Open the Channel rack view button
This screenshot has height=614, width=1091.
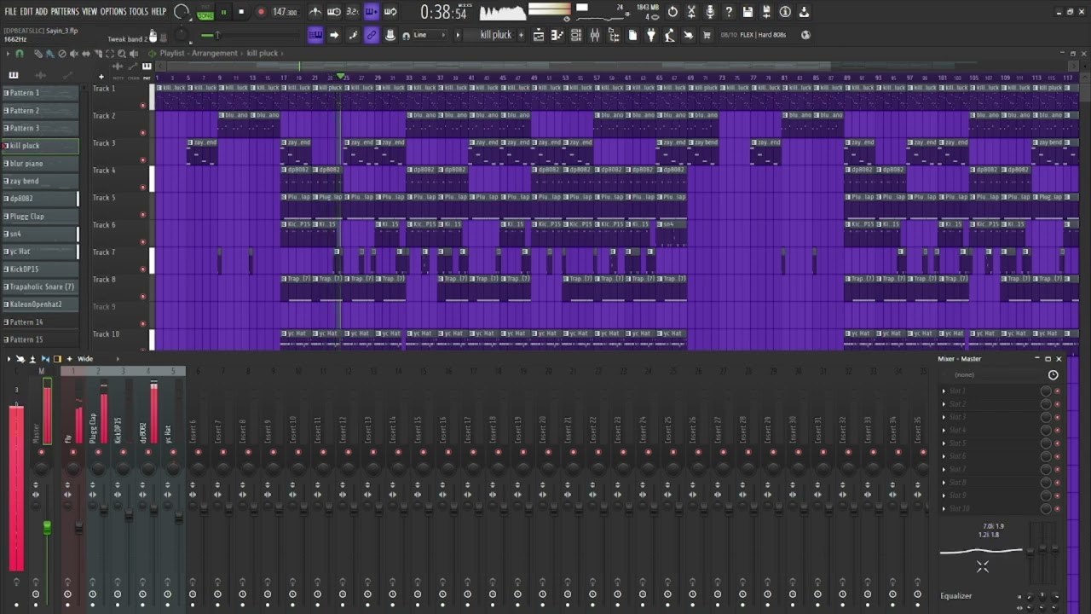click(x=576, y=35)
